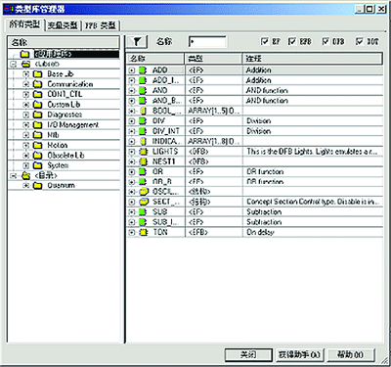Select the DIV list row name
This screenshot has height=367, width=391.
pos(158,121)
